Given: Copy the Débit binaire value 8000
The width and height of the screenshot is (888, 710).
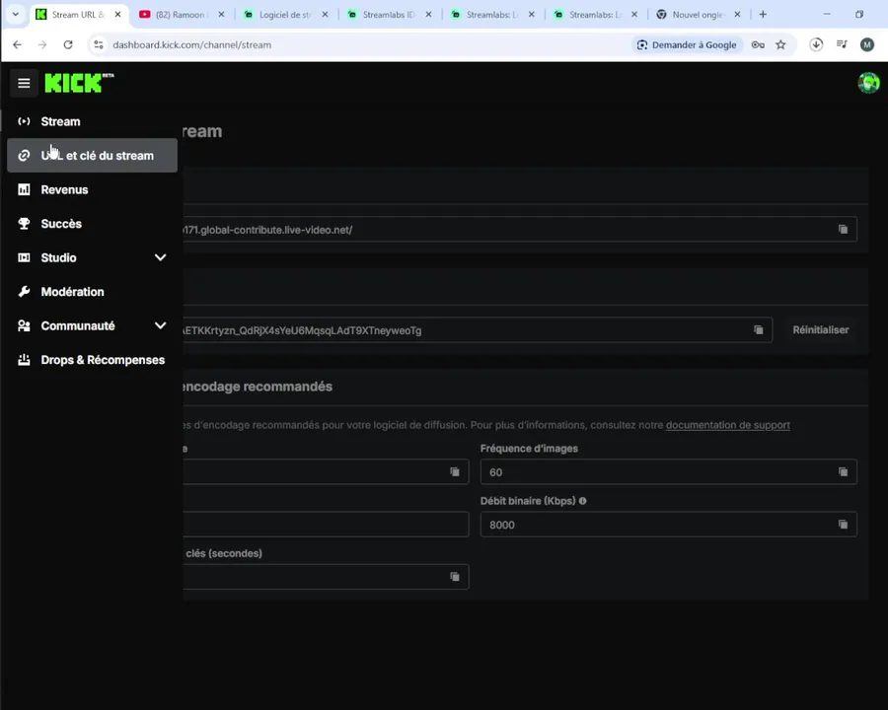Looking at the screenshot, I should 843,525.
